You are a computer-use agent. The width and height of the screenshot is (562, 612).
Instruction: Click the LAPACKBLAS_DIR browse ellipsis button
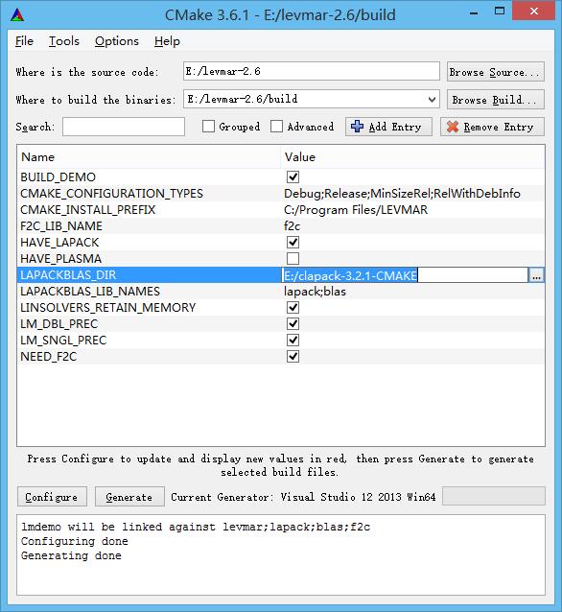[x=536, y=275]
